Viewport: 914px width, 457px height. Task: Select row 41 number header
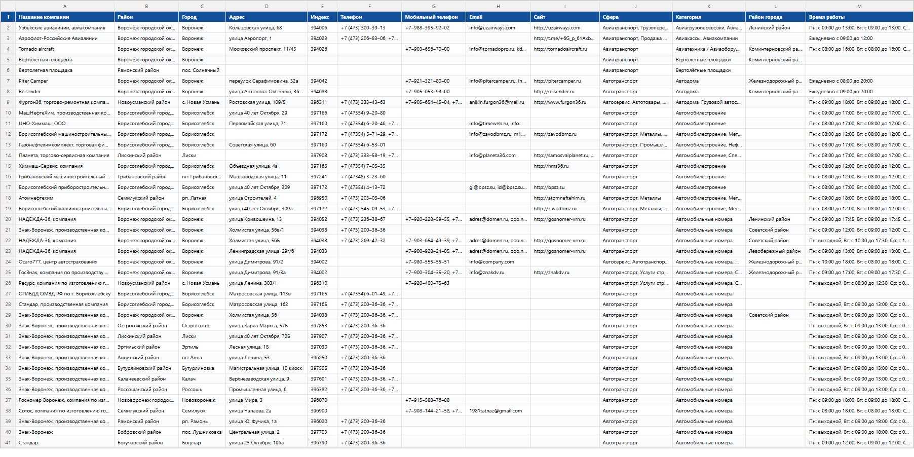click(x=8, y=443)
